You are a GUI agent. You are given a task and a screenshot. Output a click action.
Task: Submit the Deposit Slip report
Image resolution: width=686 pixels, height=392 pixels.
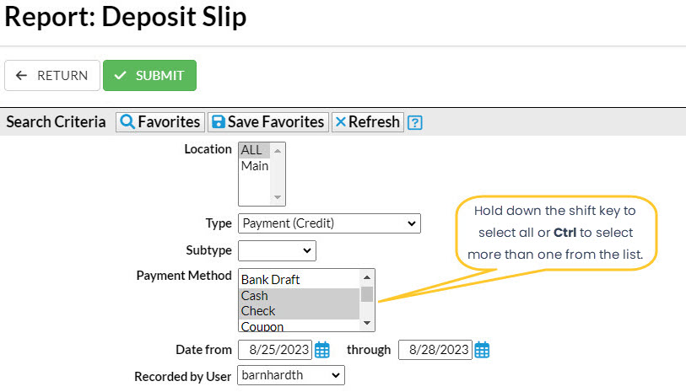click(149, 75)
